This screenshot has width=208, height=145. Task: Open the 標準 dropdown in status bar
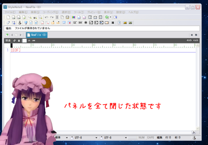[67, 138]
